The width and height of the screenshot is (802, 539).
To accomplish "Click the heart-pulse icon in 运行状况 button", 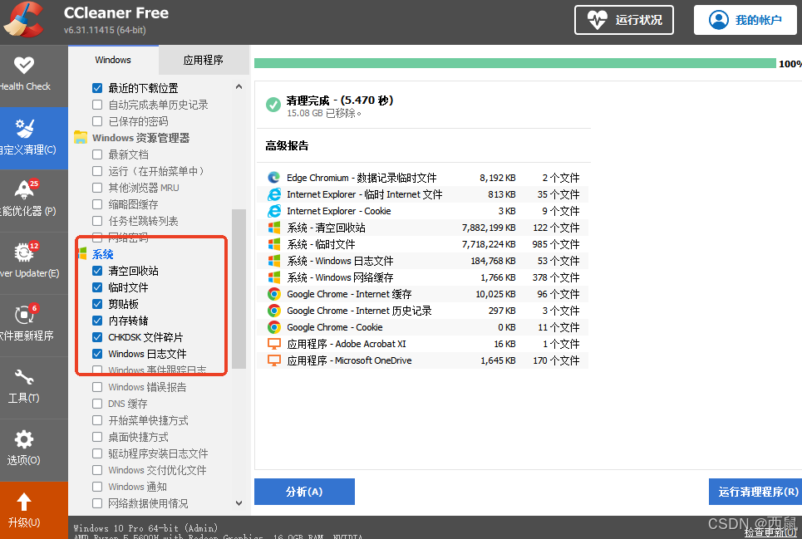I will click(x=597, y=20).
